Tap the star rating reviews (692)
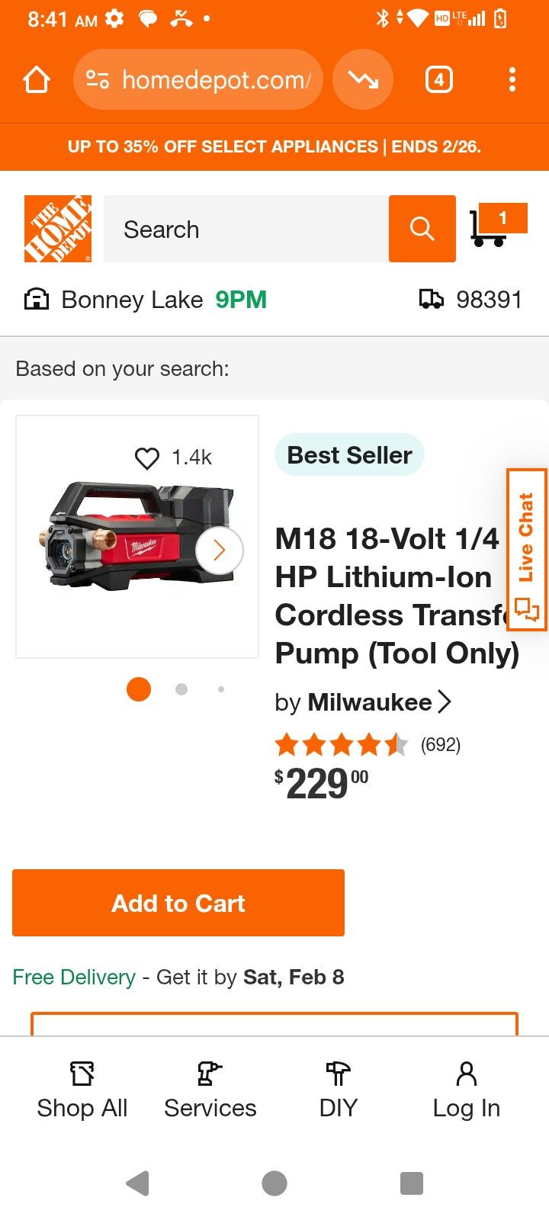 (x=368, y=744)
